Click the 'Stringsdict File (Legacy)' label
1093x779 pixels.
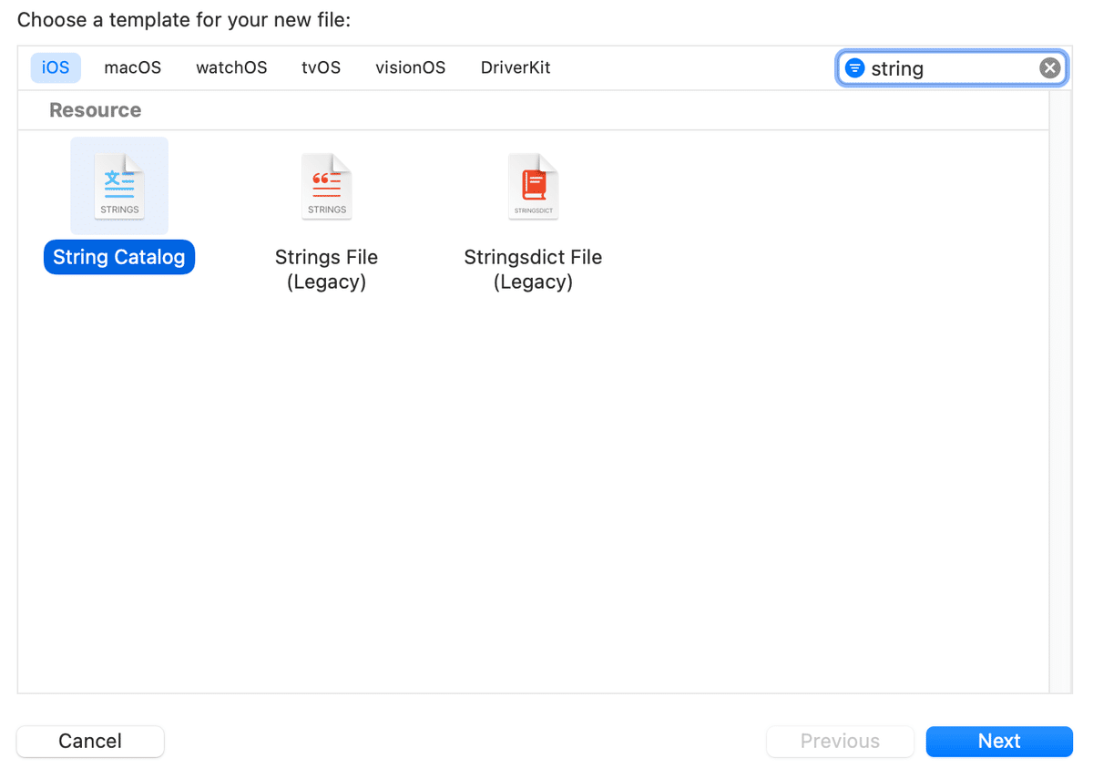[533, 270]
